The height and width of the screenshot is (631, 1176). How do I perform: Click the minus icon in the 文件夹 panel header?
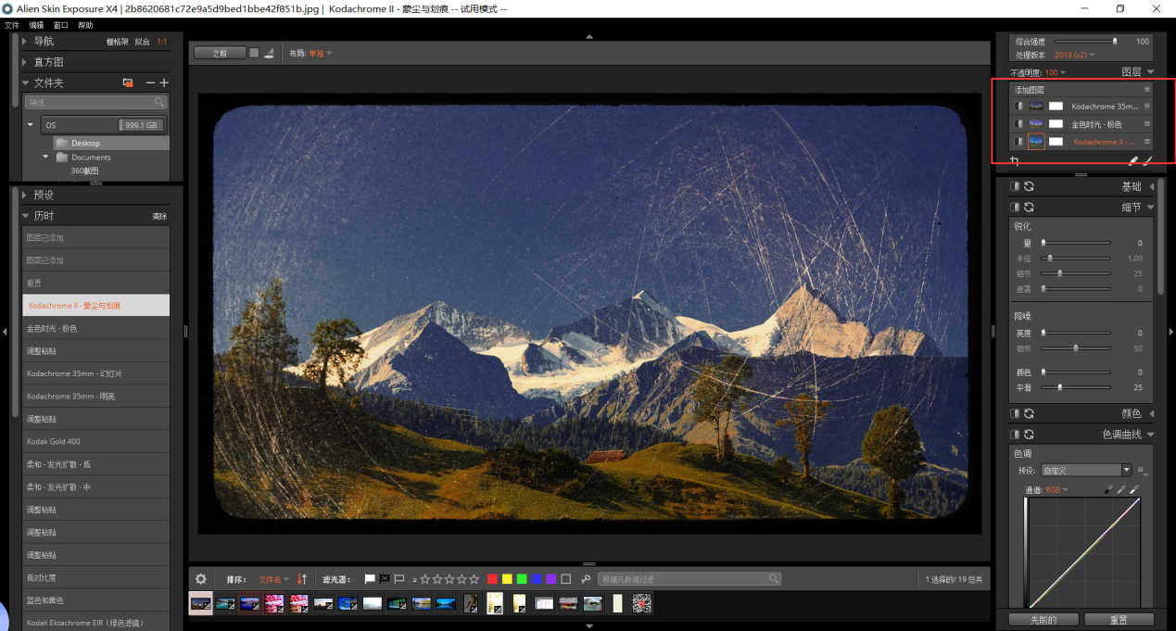(150, 83)
